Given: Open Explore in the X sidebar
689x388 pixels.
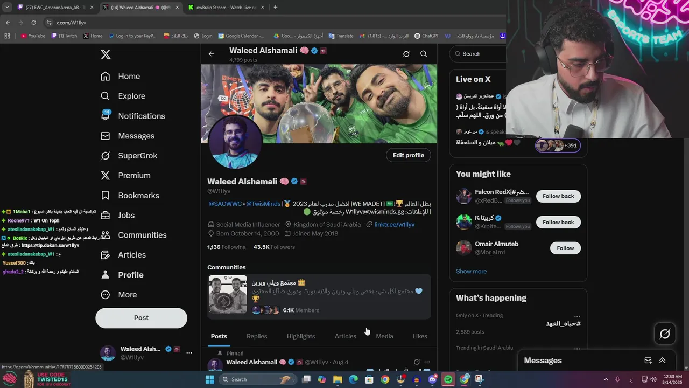Looking at the screenshot, I should [x=123, y=96].
